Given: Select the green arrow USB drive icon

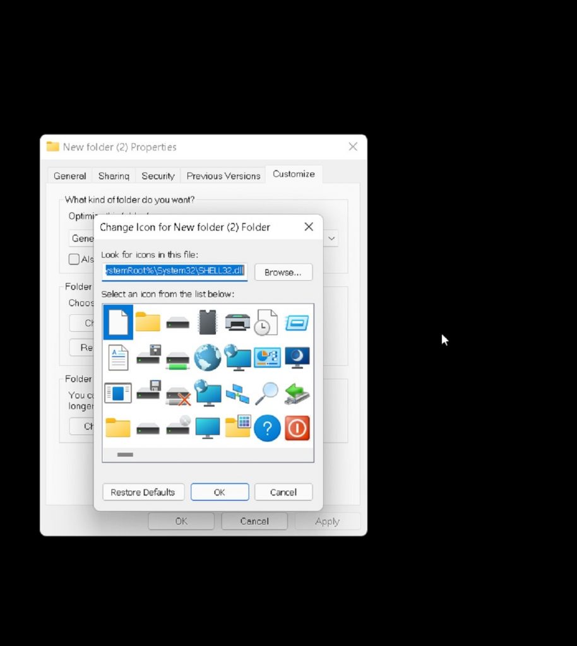Looking at the screenshot, I should point(297,393).
